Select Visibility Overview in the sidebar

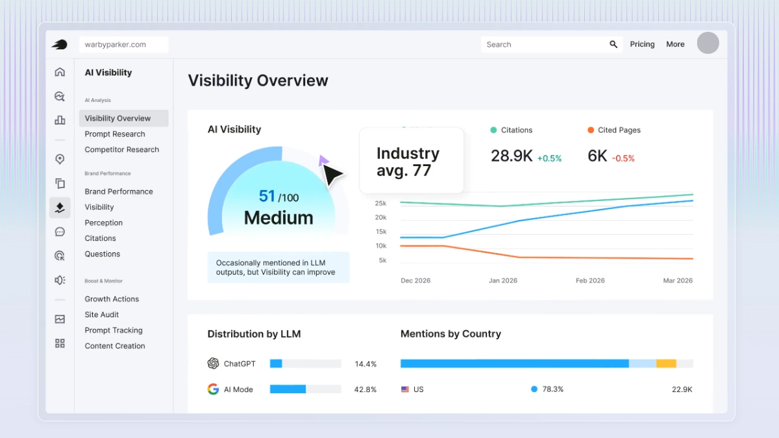124,118
